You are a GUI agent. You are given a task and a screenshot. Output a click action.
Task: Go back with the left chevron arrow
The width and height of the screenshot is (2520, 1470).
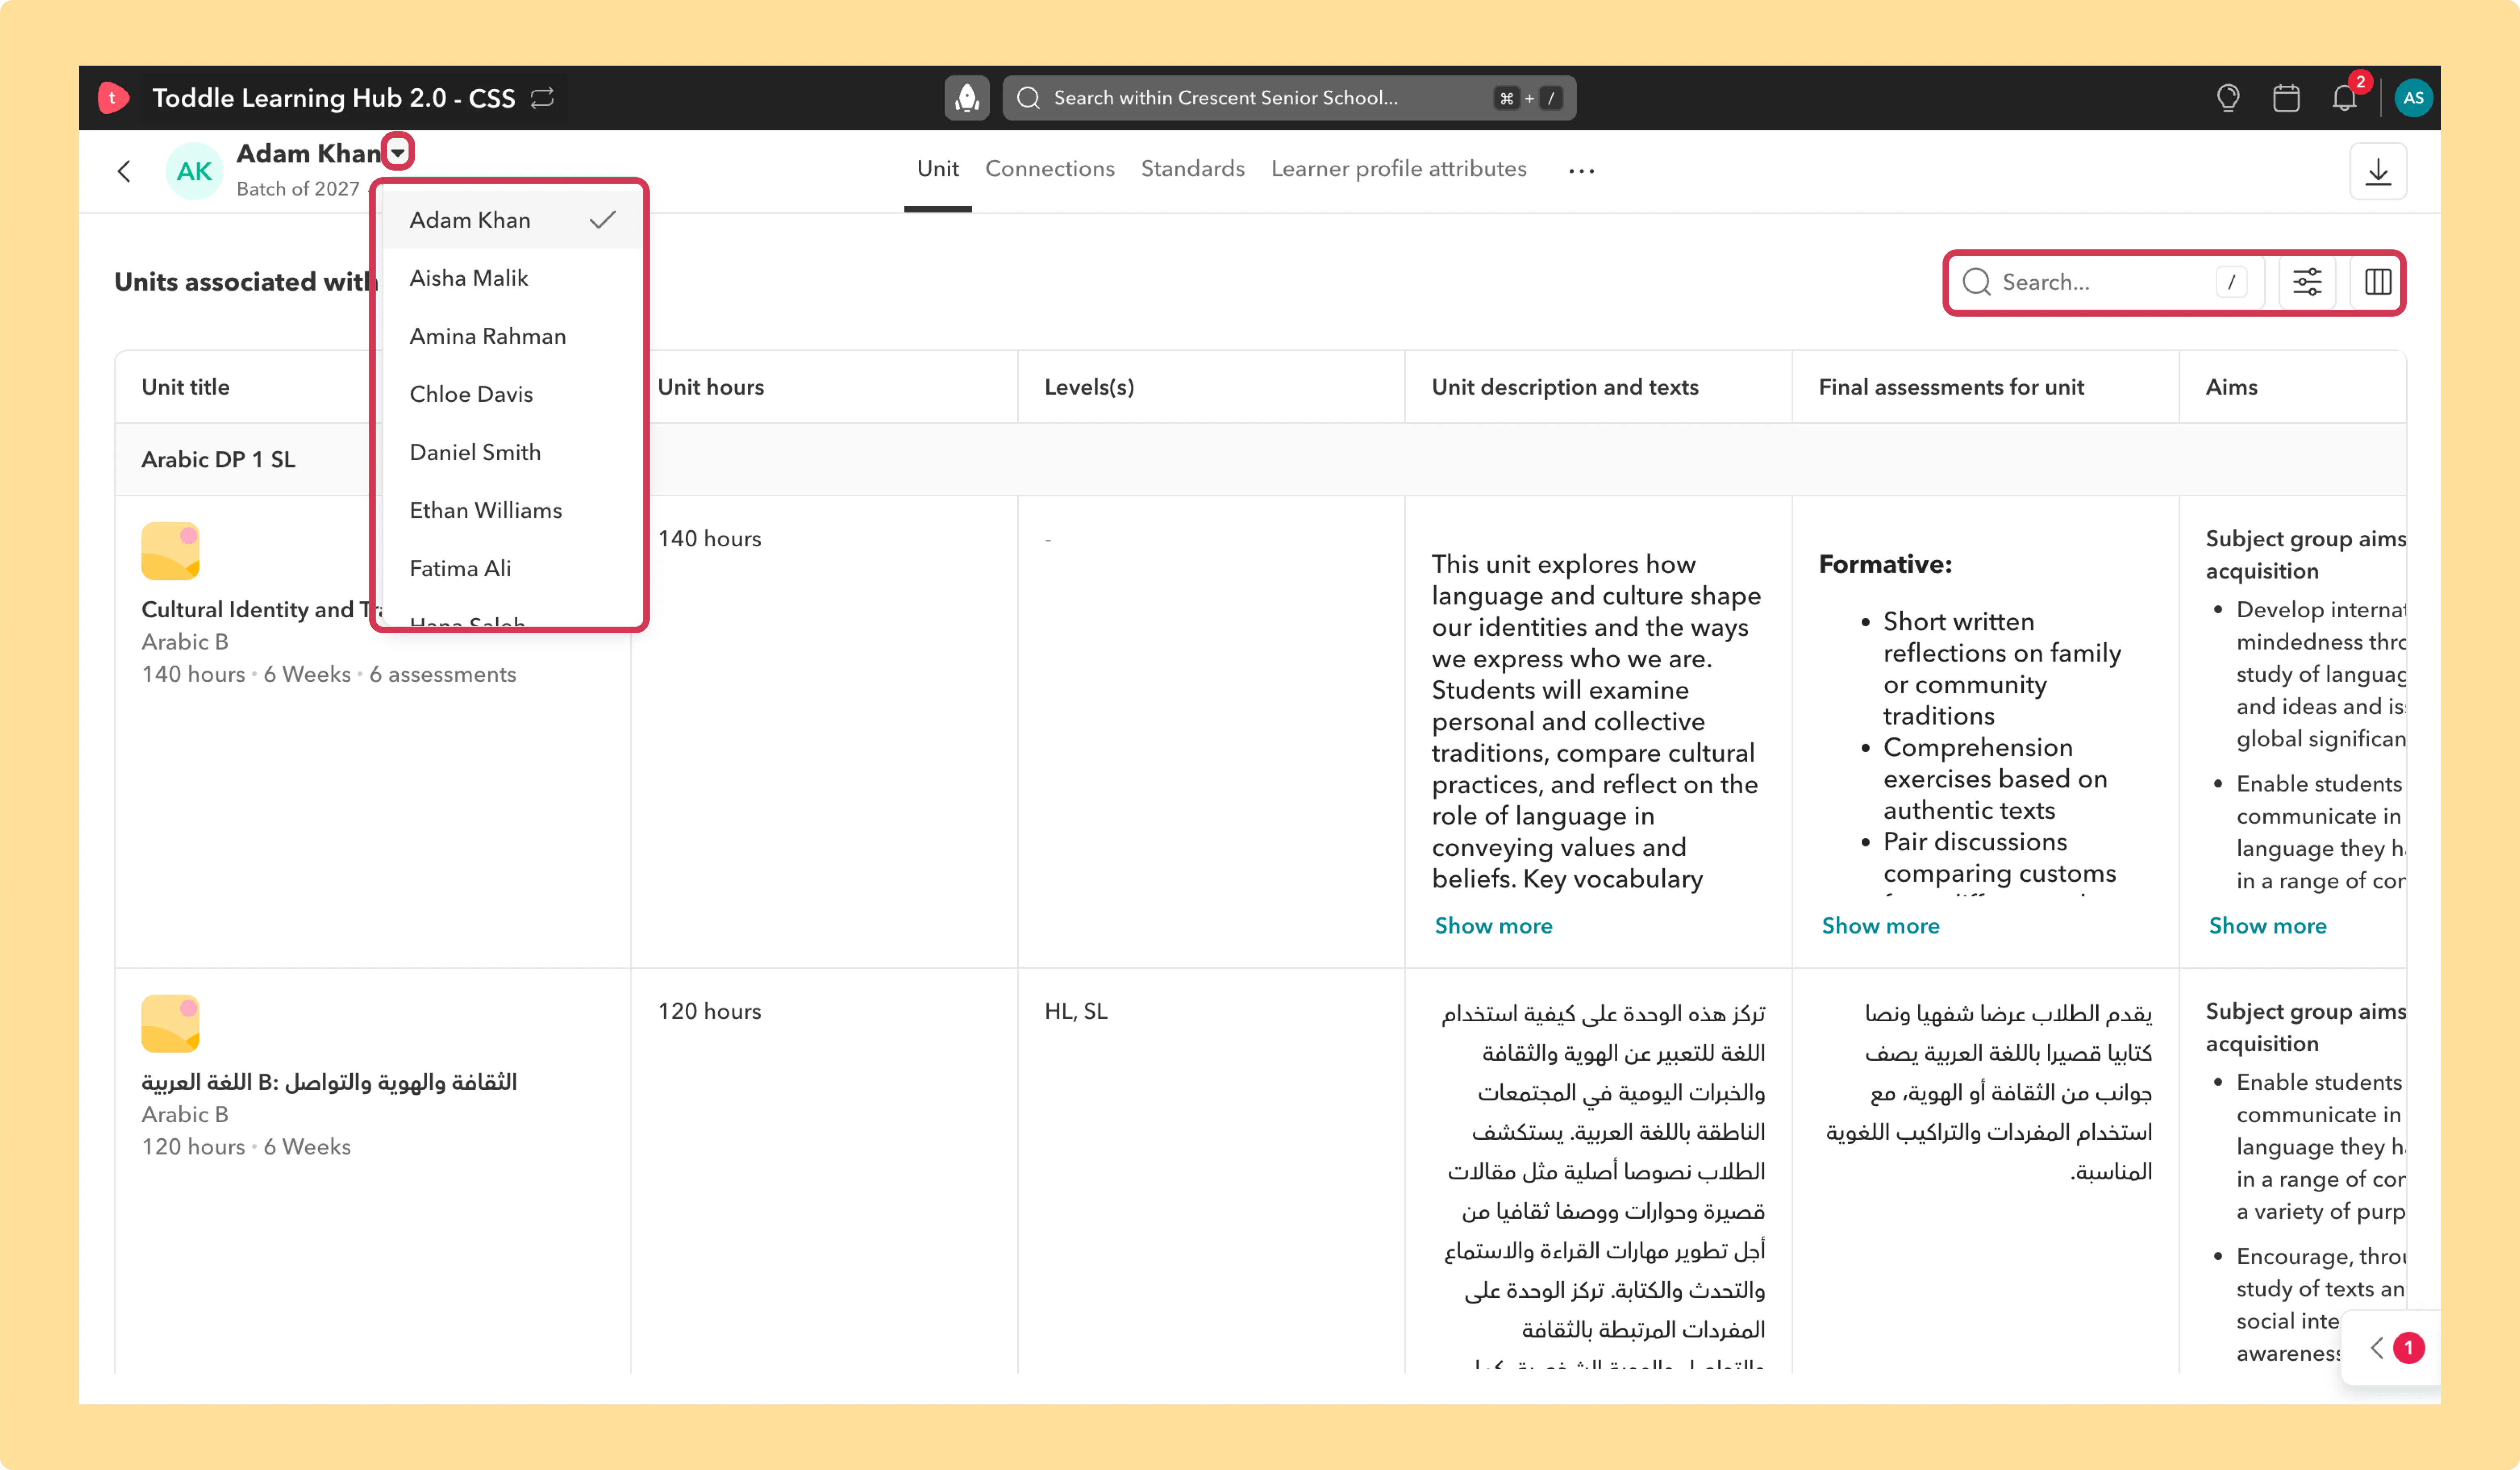124,171
